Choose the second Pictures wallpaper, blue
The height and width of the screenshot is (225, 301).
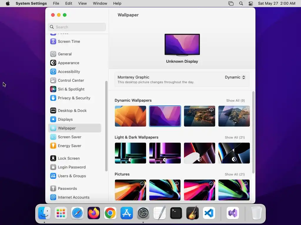coord(165,190)
